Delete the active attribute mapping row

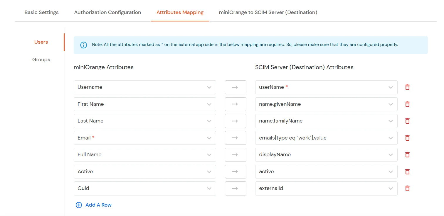[407, 171]
